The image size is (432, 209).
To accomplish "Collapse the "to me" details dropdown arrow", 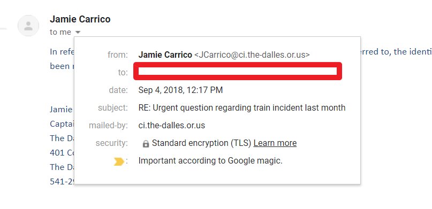I will click(78, 32).
